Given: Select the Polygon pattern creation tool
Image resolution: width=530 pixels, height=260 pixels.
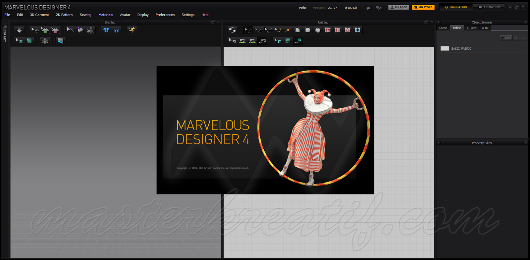Looking at the screenshot, I should click(x=298, y=30).
